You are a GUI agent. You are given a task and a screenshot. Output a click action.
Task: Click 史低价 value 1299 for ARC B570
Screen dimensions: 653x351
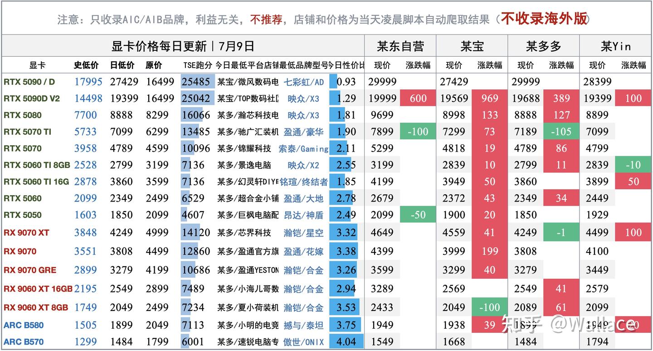[x=86, y=342]
